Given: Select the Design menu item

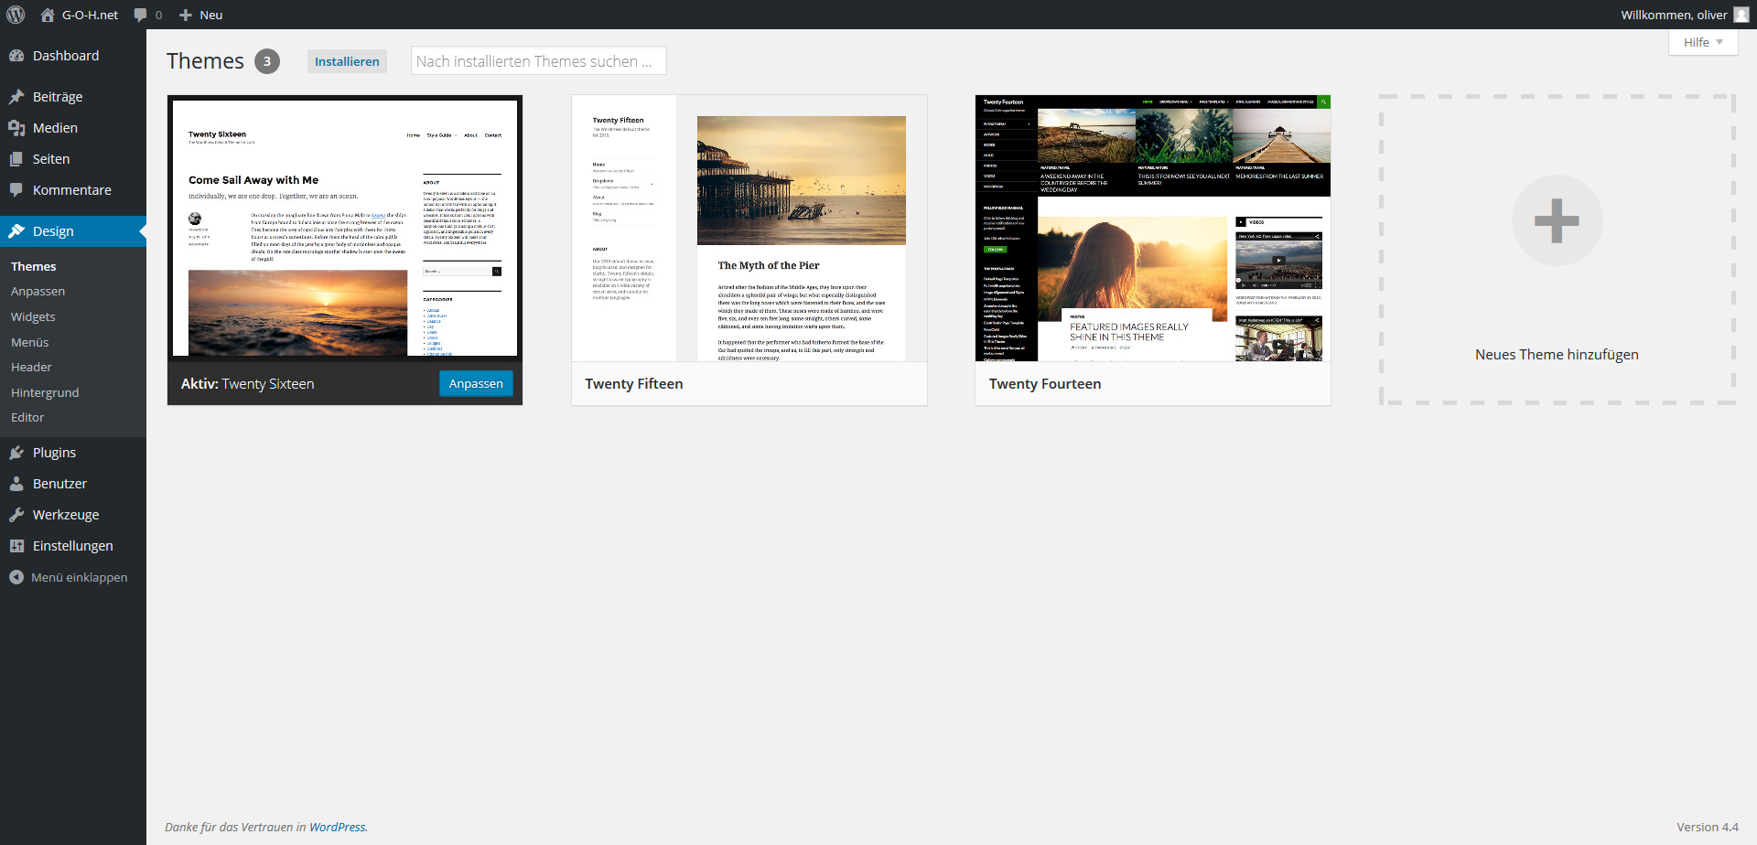Looking at the screenshot, I should [x=53, y=231].
